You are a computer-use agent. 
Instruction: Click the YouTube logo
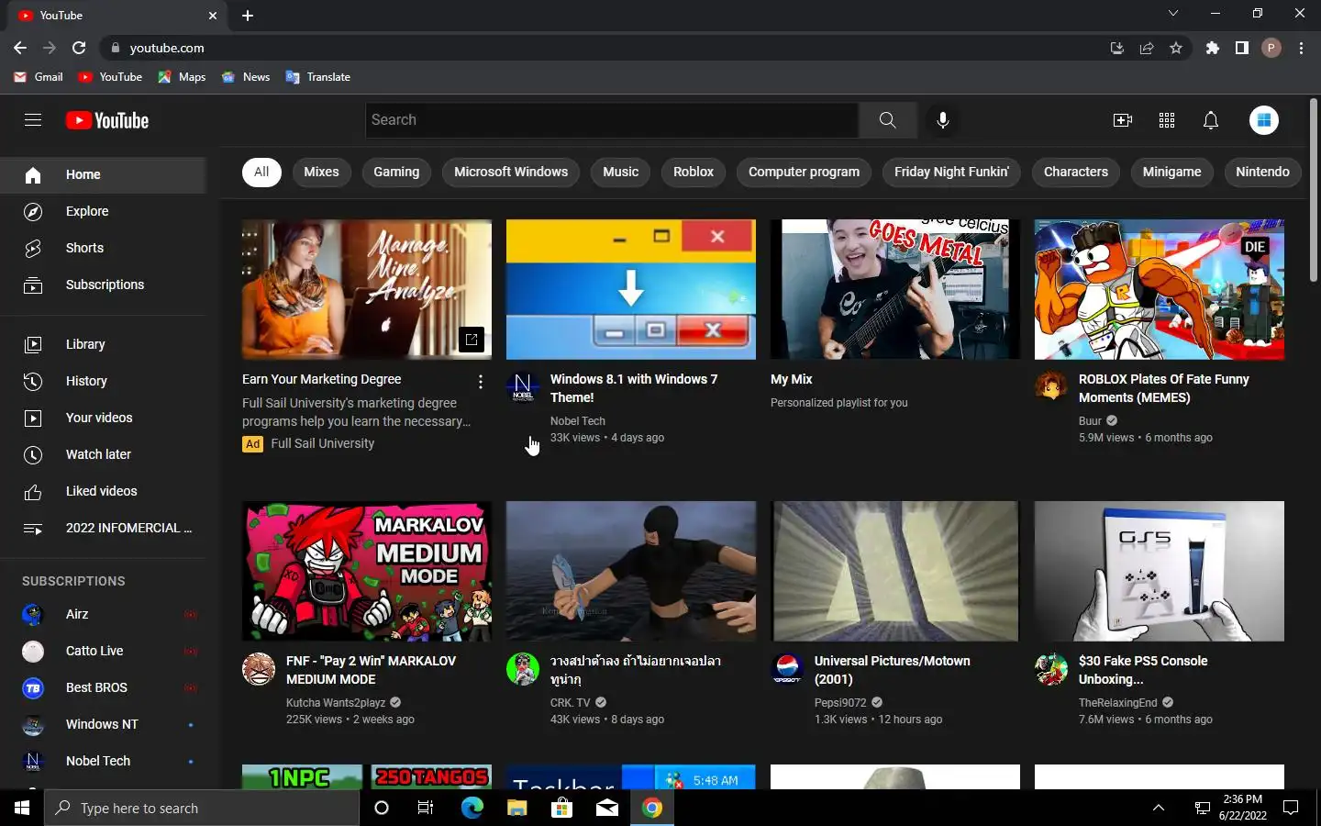(x=107, y=120)
